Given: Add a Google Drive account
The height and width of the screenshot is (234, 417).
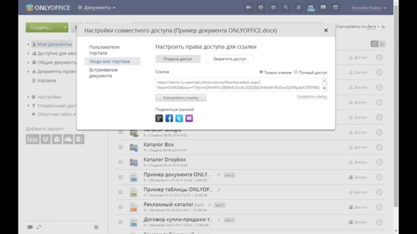Looking at the screenshot, I should point(57,139).
